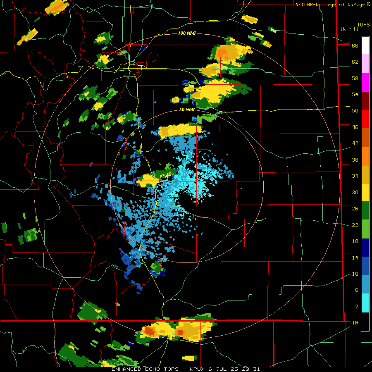Image resolution: width=372 pixels, height=372 pixels.
Task: Click the white swatch in the tops legend
Action: [x=365, y=45]
